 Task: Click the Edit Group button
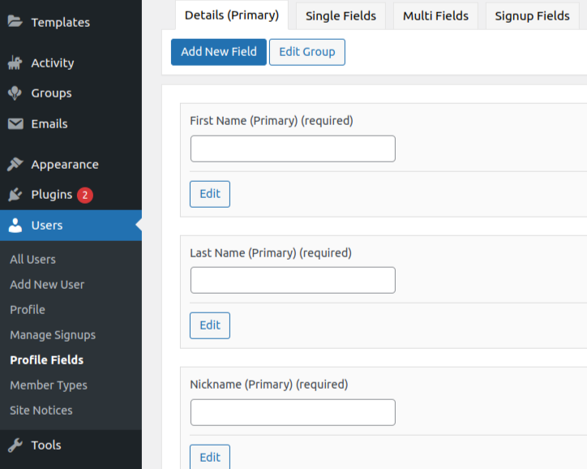pos(306,52)
